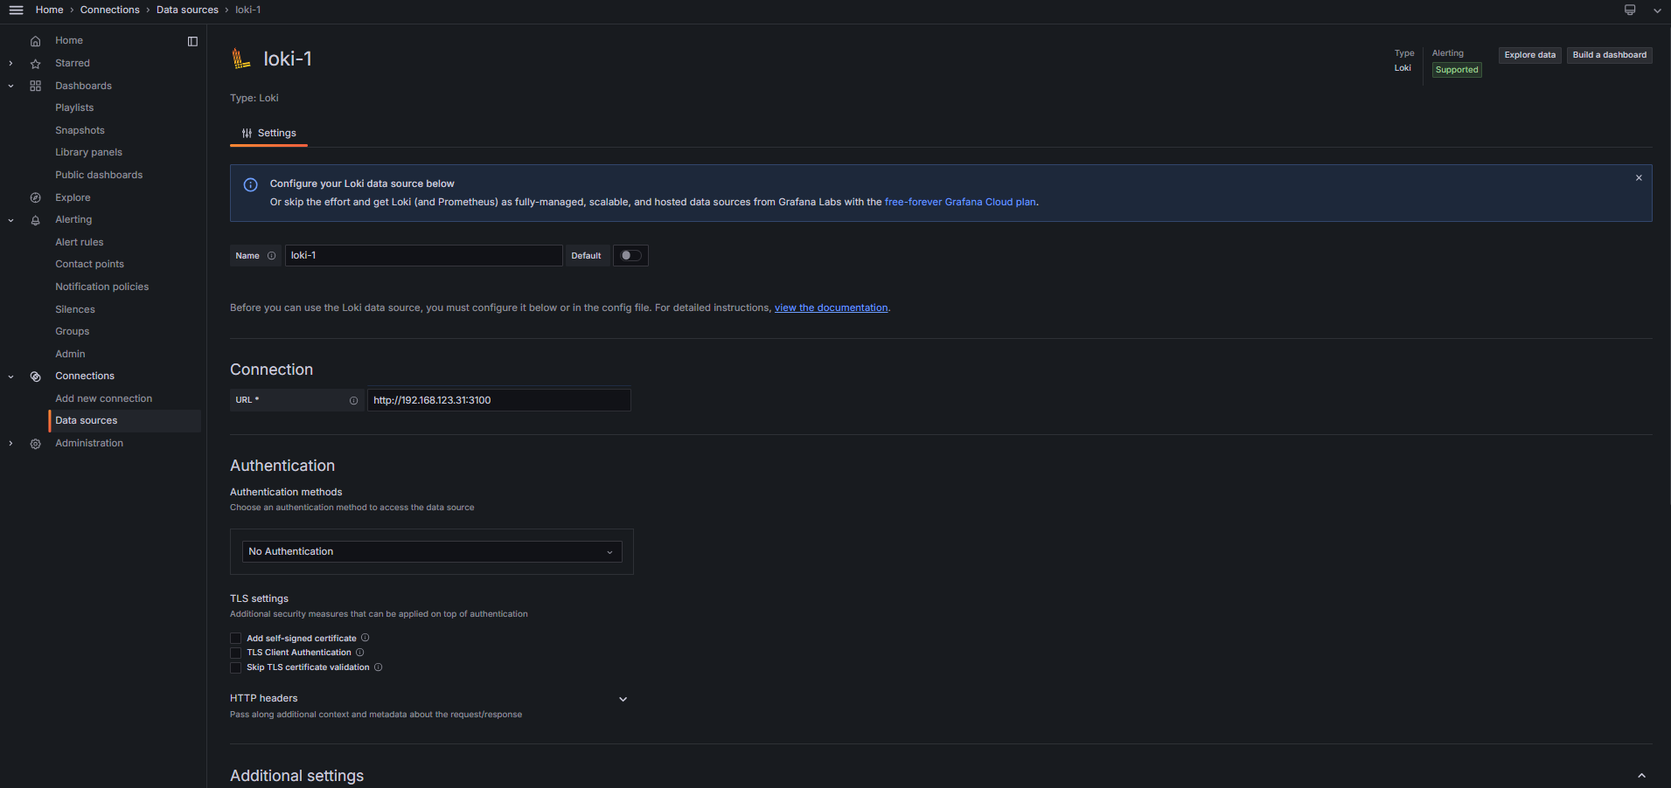Screen dimensions: 1671x788
Task: Click Data sources in the breadcrumb
Action: pos(187,10)
